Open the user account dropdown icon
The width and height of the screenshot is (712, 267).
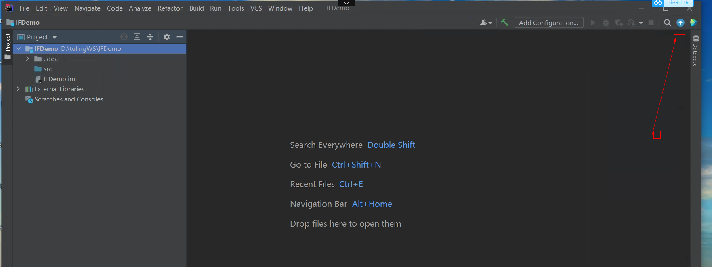click(486, 23)
